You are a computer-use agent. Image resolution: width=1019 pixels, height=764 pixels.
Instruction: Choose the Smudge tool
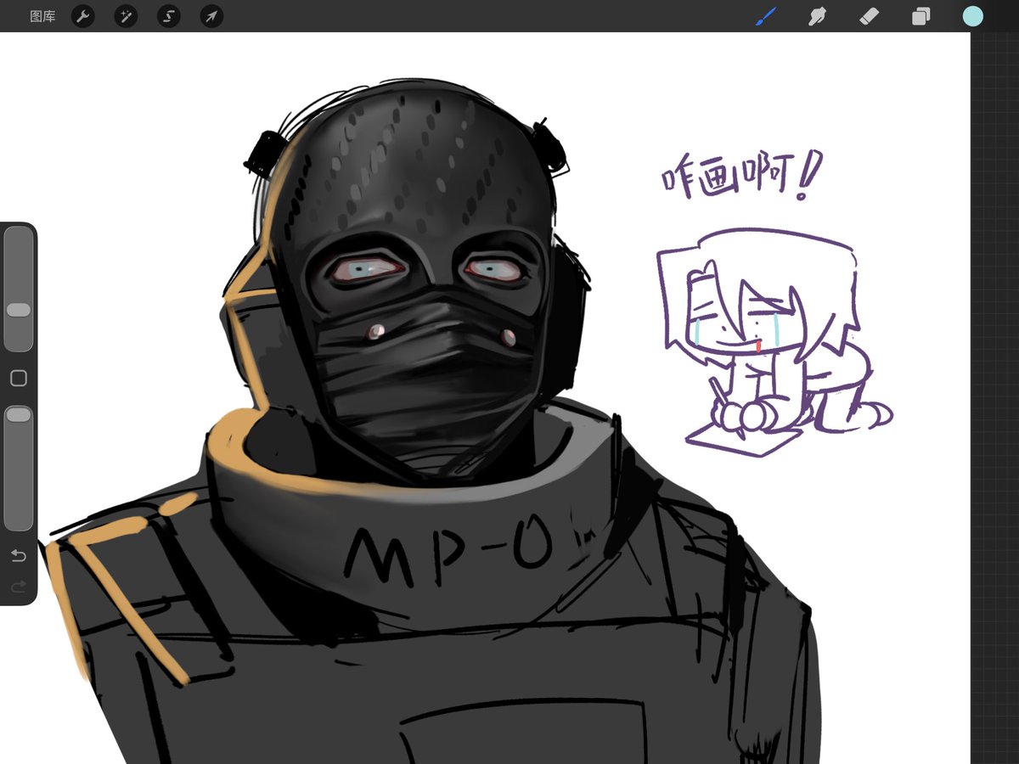click(x=816, y=16)
